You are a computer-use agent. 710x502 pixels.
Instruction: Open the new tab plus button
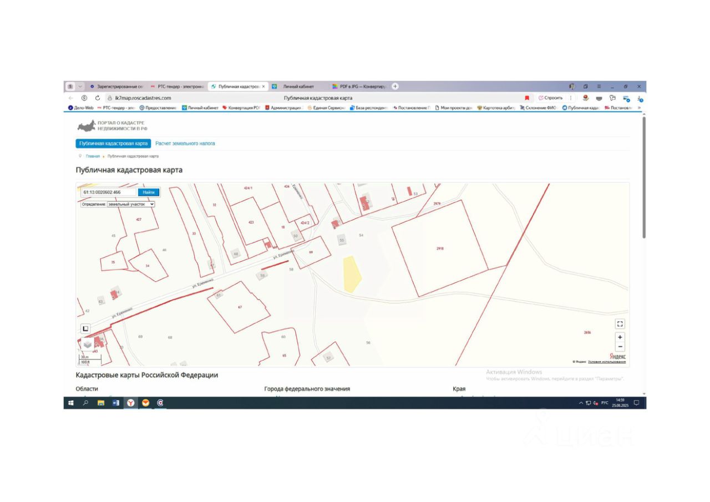point(395,87)
